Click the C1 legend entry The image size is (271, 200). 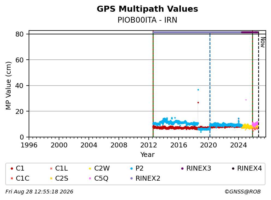coord(17,168)
